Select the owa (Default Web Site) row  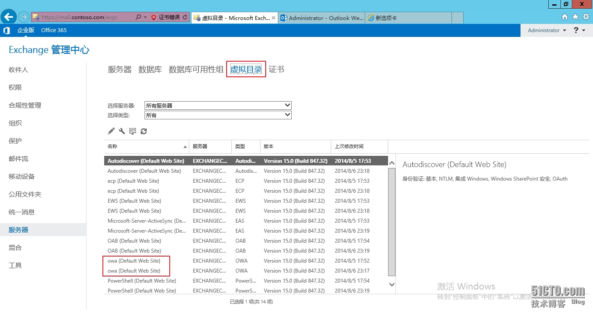(134, 260)
